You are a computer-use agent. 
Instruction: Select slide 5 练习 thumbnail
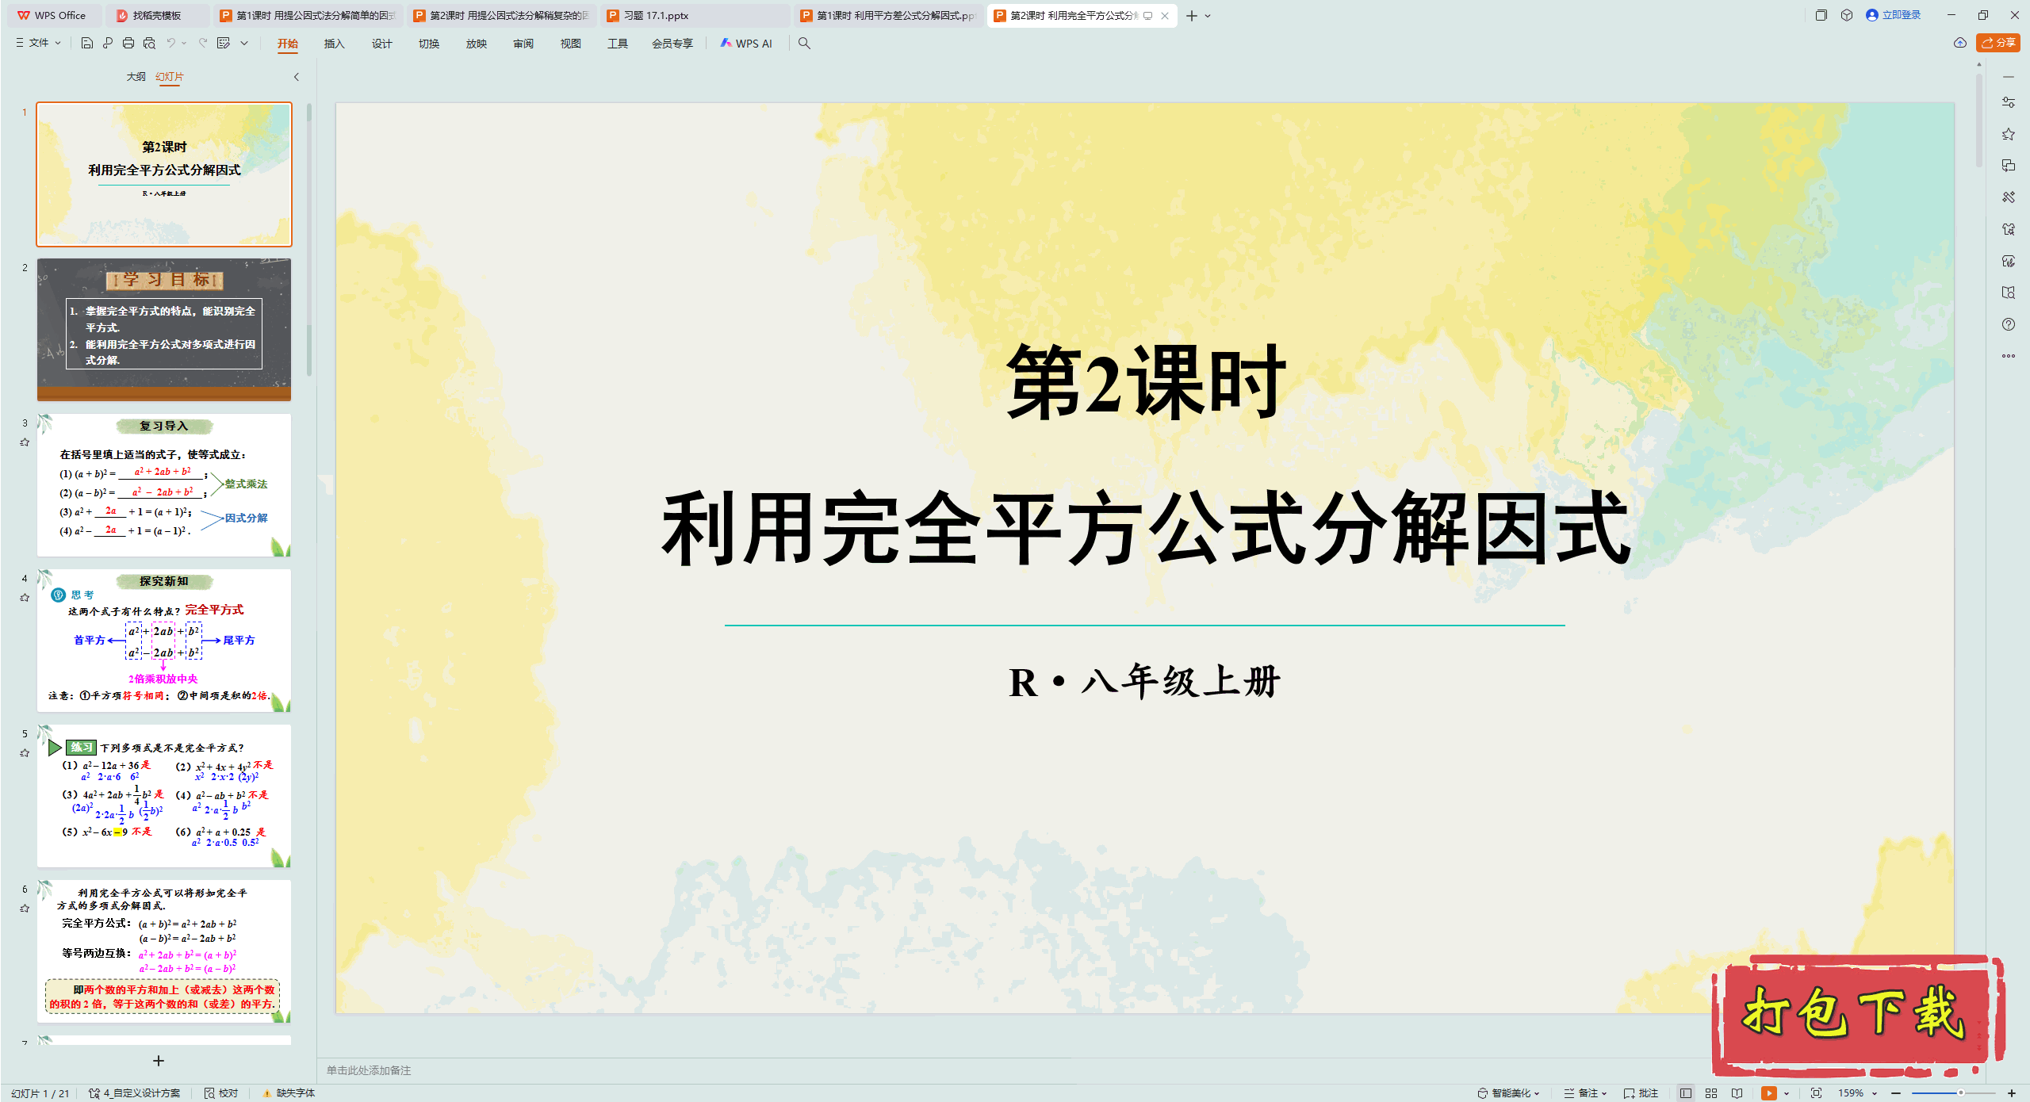(164, 795)
